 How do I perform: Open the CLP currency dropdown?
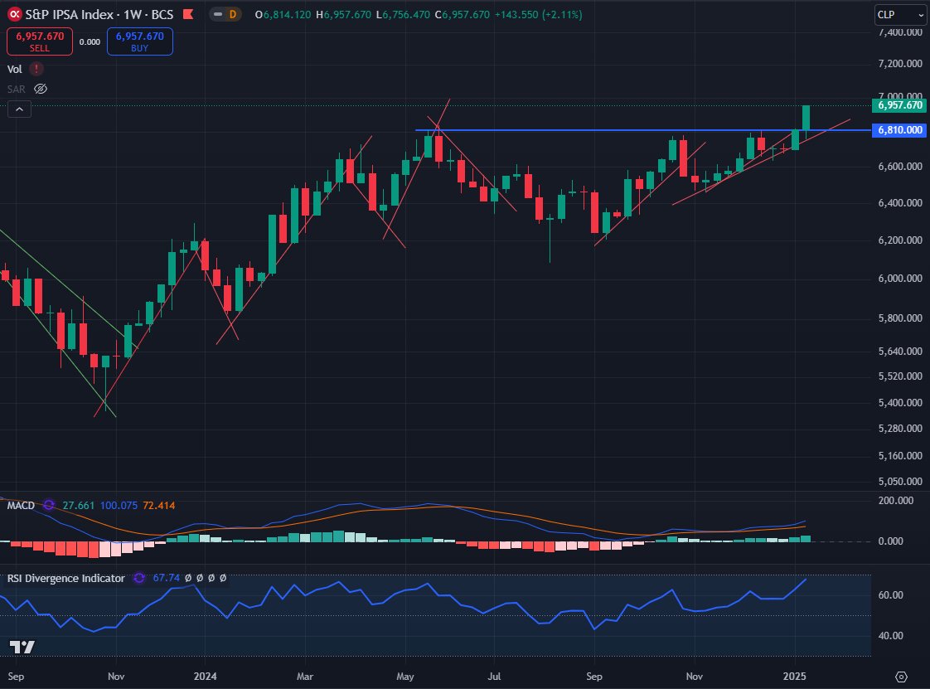pyautogui.click(x=899, y=14)
